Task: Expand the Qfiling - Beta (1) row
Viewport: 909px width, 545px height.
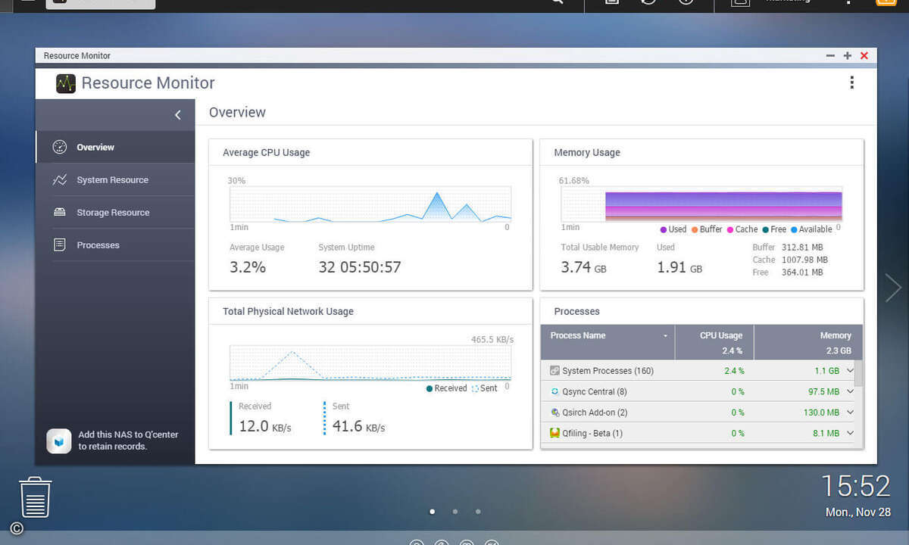Action: tap(850, 433)
